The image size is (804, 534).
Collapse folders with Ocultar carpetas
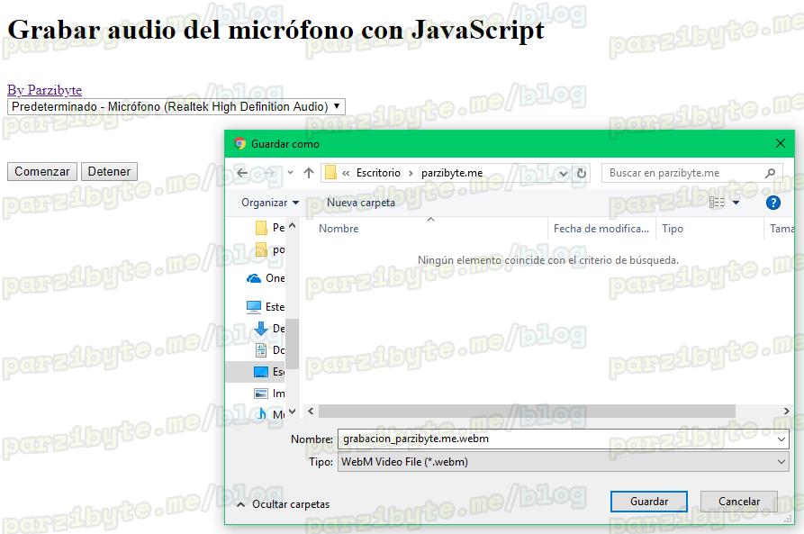[x=283, y=504]
